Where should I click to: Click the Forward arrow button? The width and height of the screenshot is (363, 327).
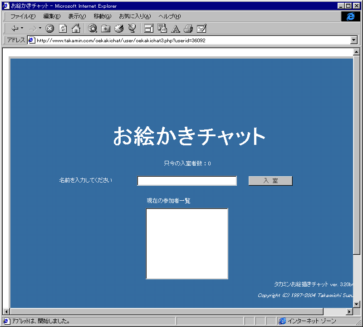coord(33,29)
